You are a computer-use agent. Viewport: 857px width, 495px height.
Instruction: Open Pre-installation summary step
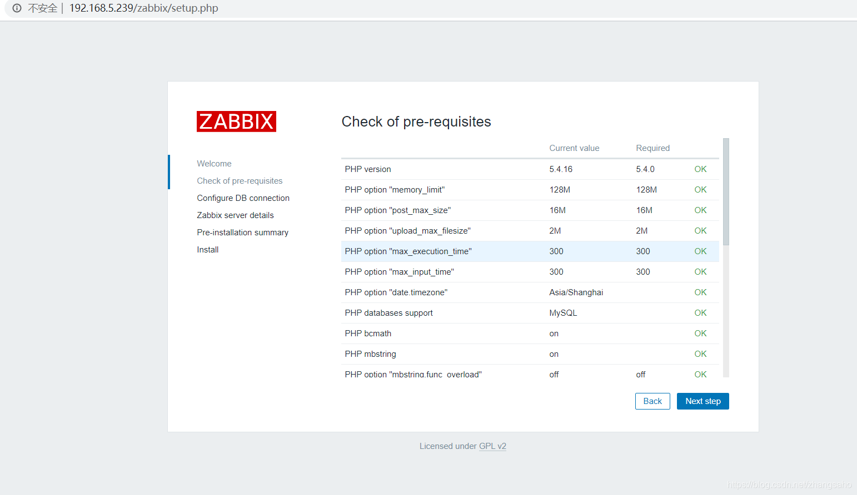242,233
